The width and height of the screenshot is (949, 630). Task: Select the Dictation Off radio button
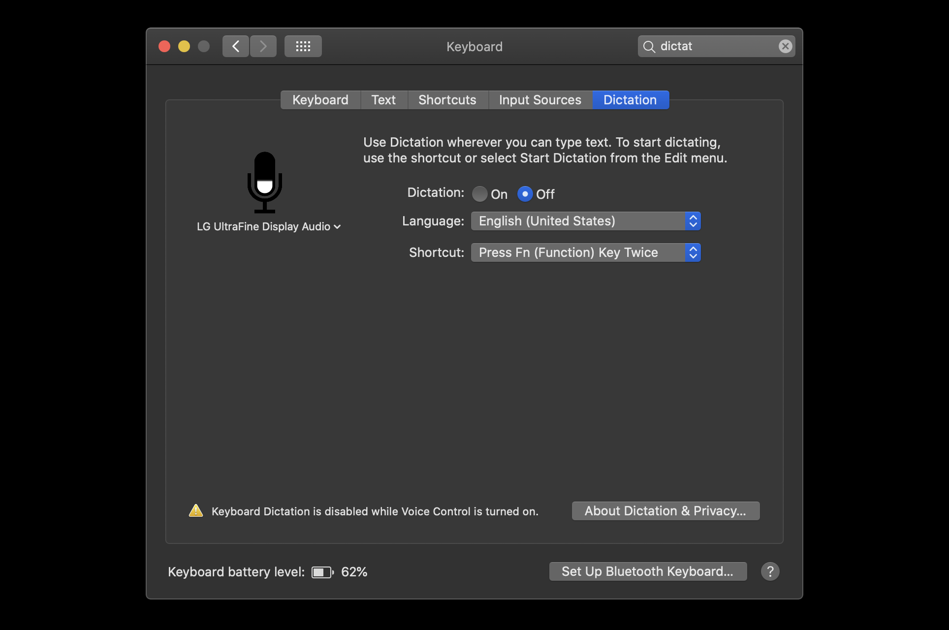click(525, 194)
